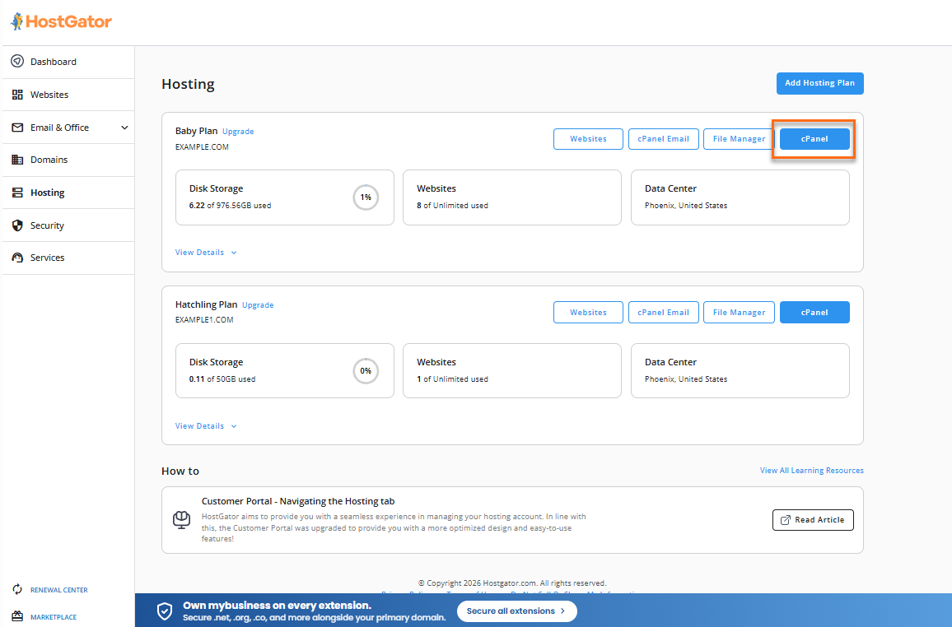Screen dimensions: 952x627
Task: Click the EXAMPLE1.COM domain text
Action: pos(204,319)
